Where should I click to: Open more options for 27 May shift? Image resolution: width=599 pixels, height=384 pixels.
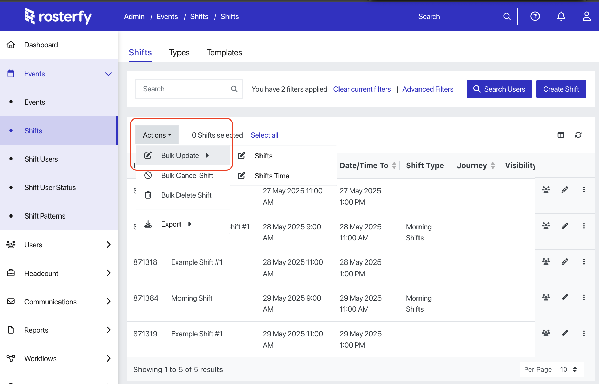pyautogui.click(x=584, y=190)
